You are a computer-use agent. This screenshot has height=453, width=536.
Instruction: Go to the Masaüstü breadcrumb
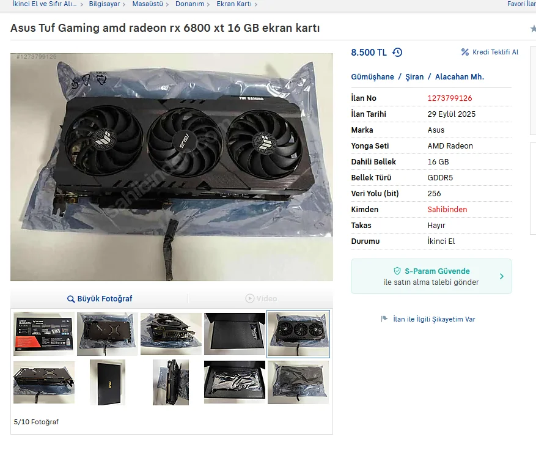pyautogui.click(x=148, y=4)
